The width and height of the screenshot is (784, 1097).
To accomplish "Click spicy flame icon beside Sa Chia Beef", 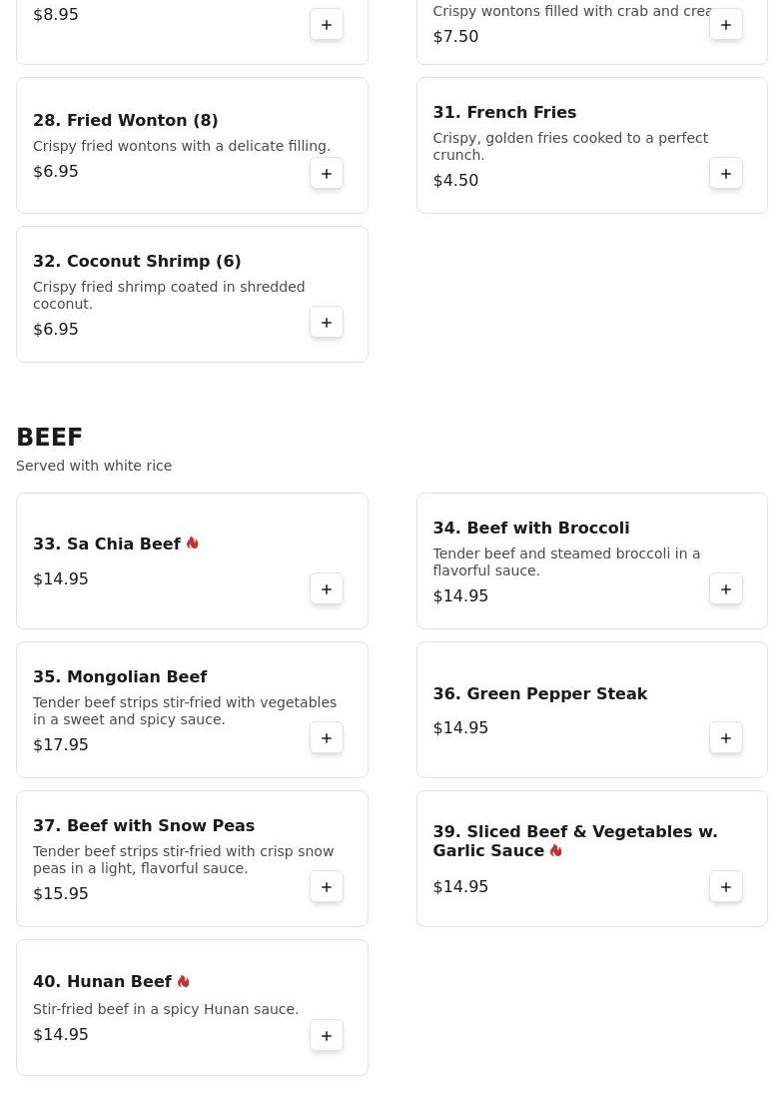I will [x=193, y=544].
